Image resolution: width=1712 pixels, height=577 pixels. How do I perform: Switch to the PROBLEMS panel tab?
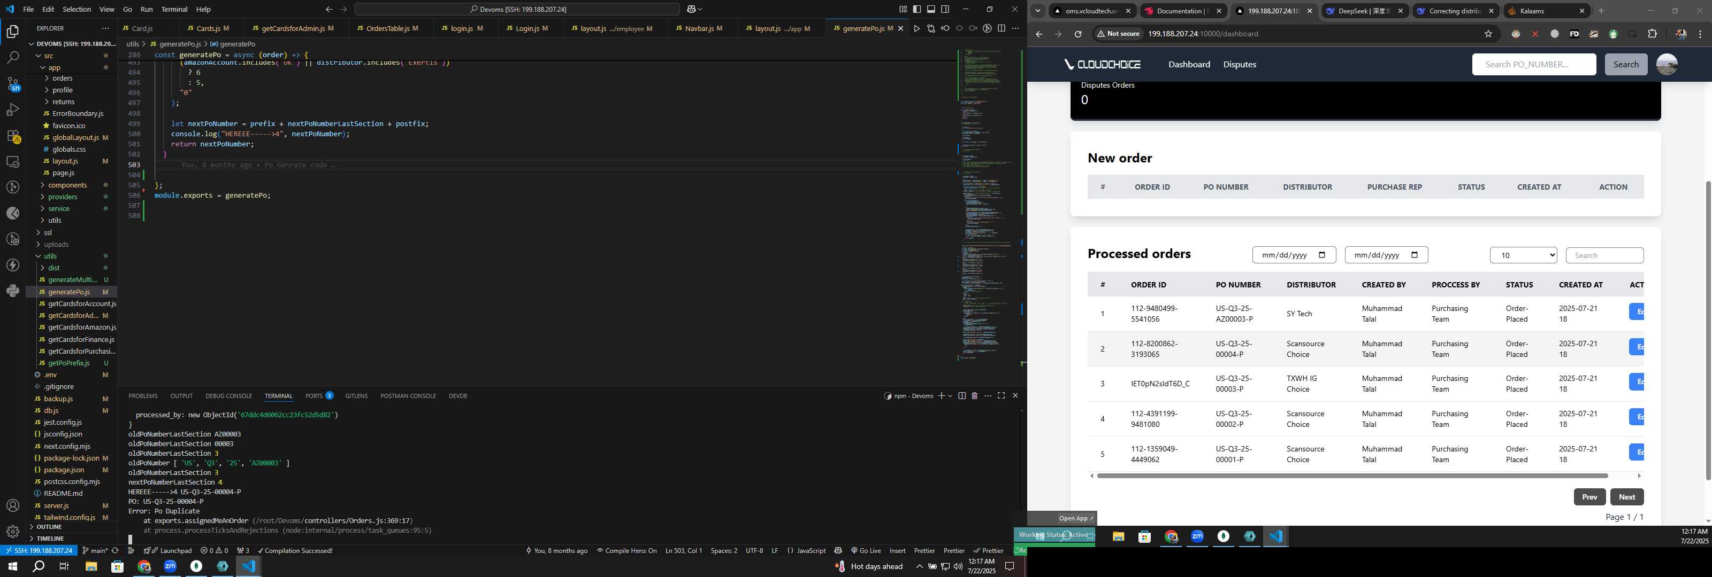click(143, 396)
